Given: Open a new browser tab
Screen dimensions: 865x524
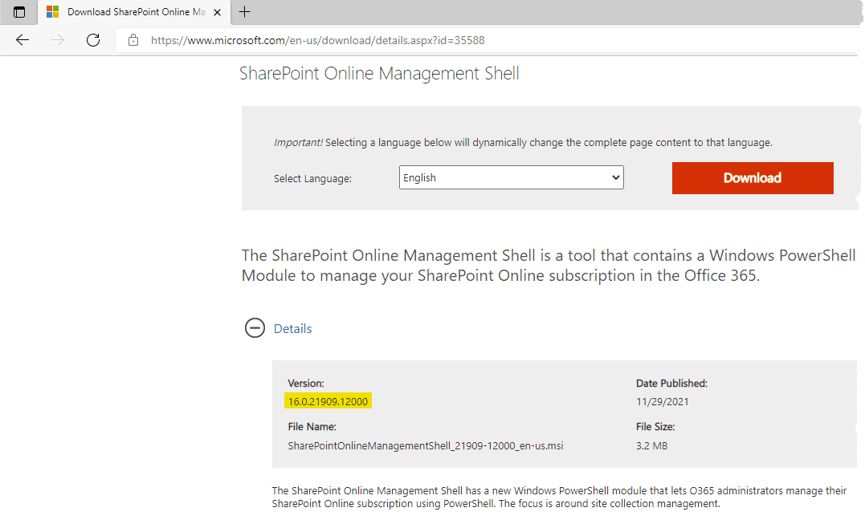Looking at the screenshot, I should tap(244, 11).
